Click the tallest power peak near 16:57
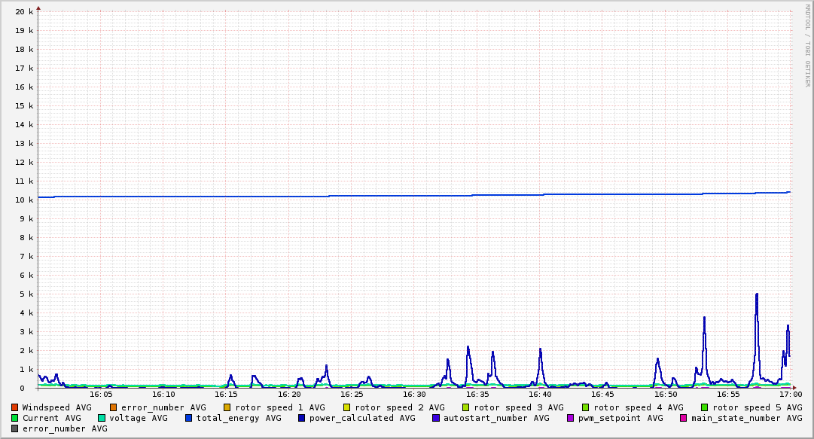This screenshot has width=814, height=439. [757, 294]
